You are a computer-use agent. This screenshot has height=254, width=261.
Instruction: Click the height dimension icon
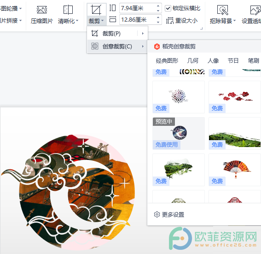113,8
